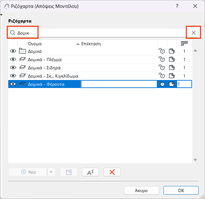
Task: Select the Δομικά - Σκ... Κιγκλίδωμα layer
Action: coord(53,76)
